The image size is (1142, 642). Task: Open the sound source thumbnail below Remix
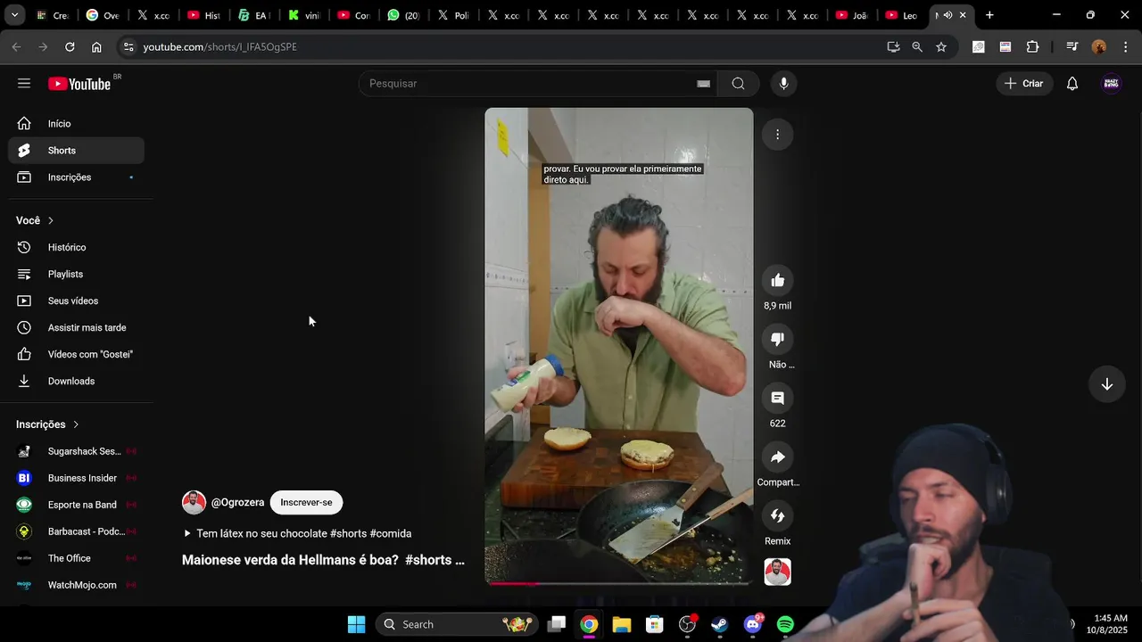(777, 572)
